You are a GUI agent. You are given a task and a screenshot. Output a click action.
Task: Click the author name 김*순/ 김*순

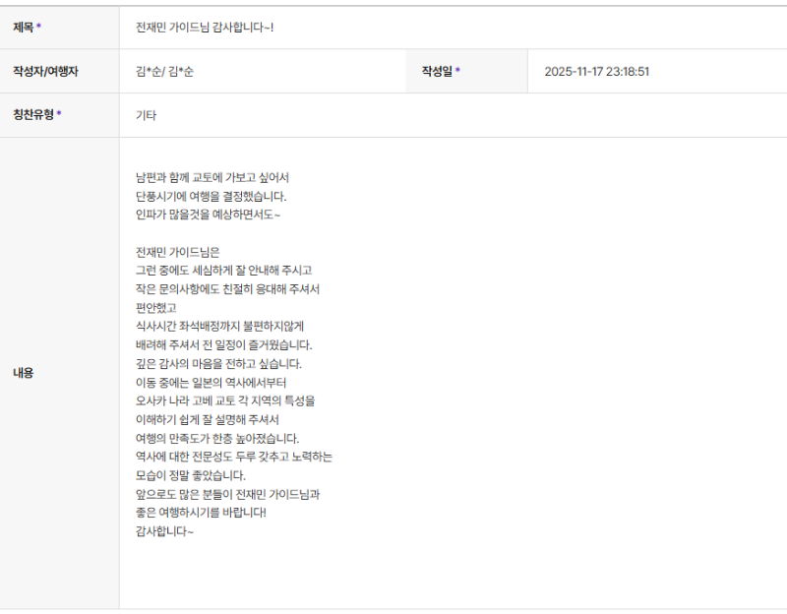pos(164,71)
